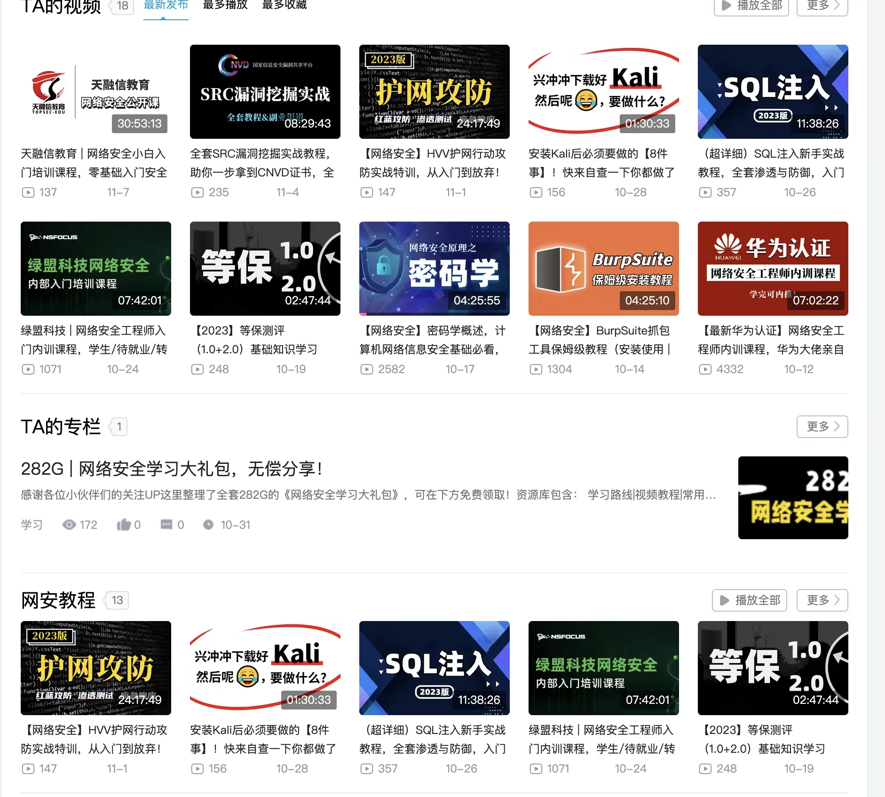Open article 282G 网络安全学习大礼包 title

tap(172, 469)
